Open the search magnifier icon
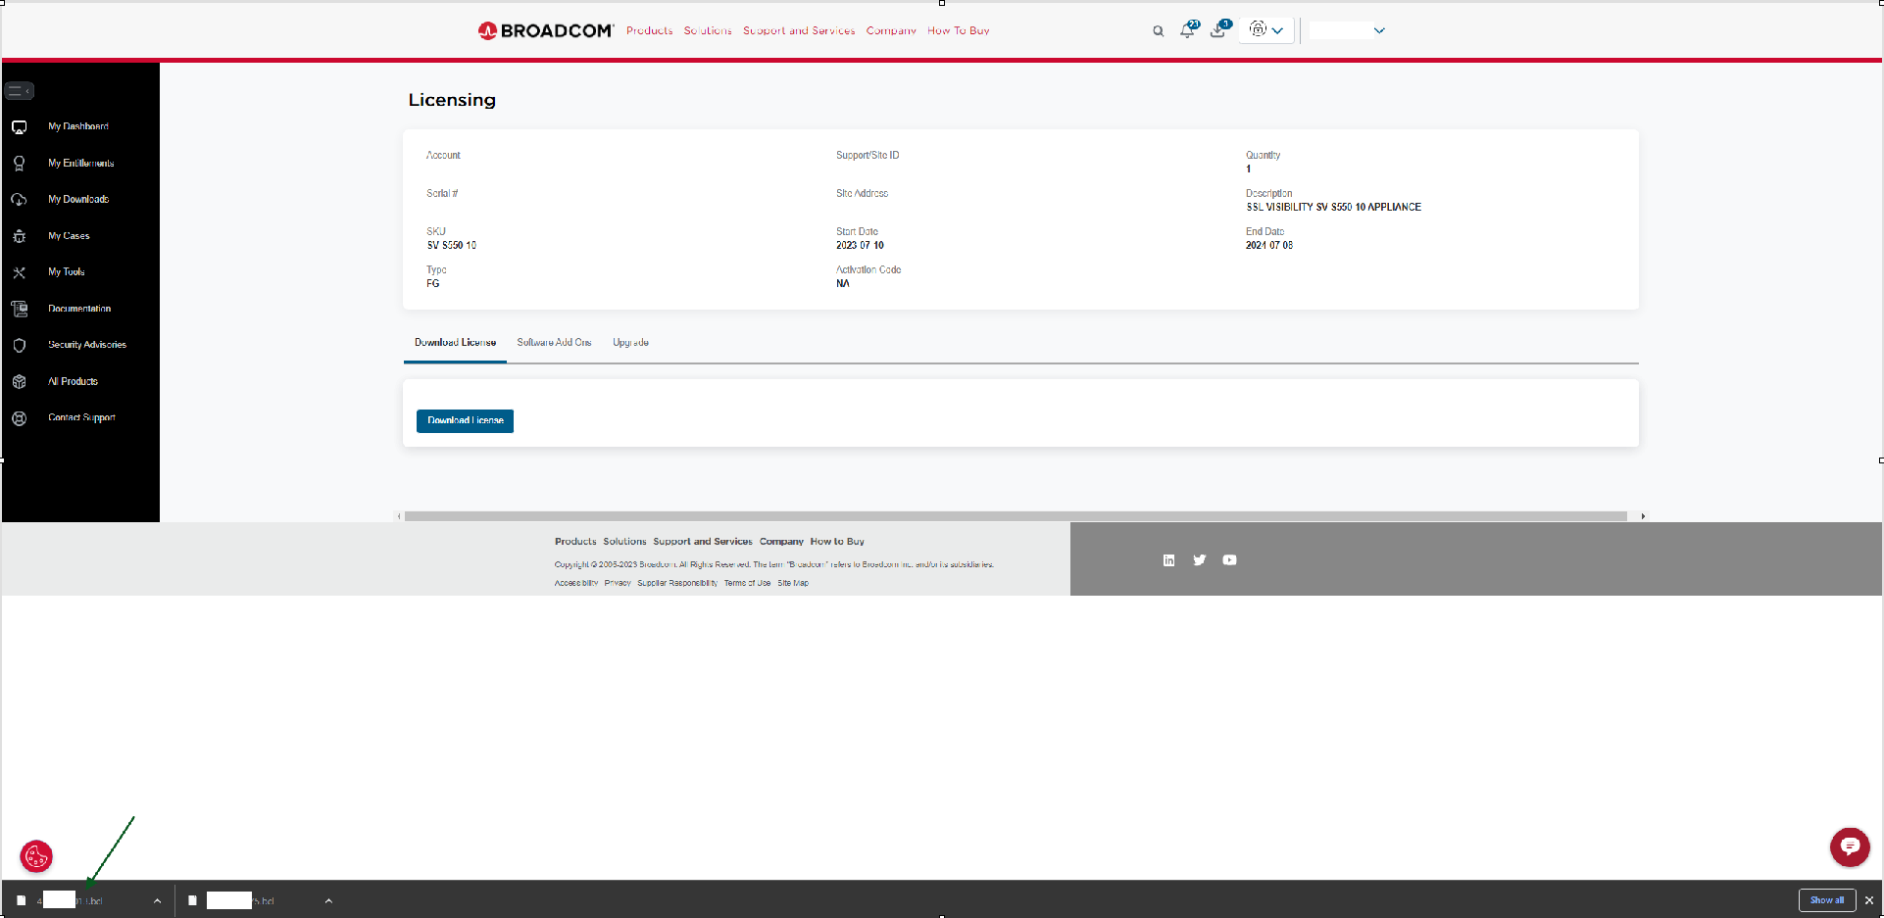Viewport: 1884px width, 918px height. (1158, 31)
